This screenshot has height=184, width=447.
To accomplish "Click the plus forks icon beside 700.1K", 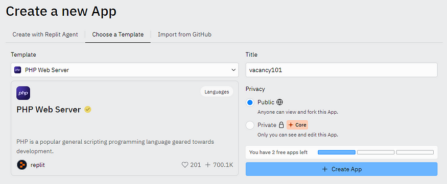I will point(208,165).
